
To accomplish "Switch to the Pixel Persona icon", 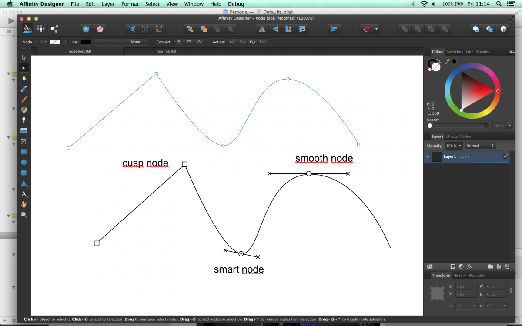I will [x=41, y=29].
